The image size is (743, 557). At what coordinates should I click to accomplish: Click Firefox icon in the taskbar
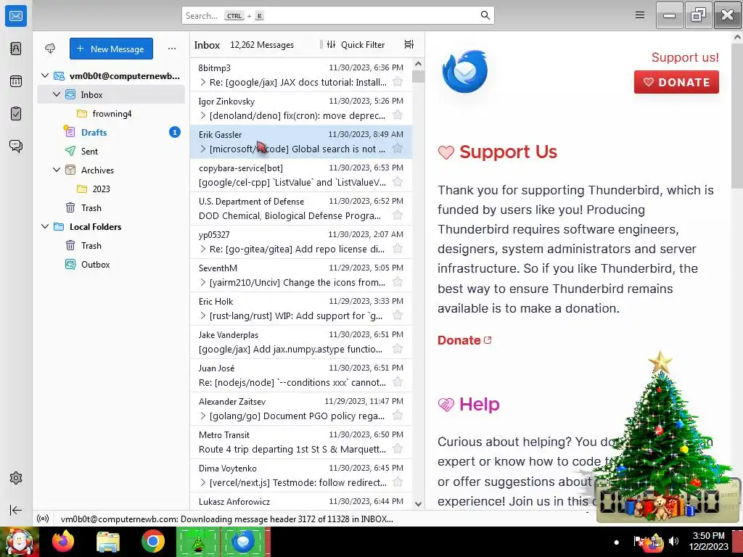(x=63, y=542)
